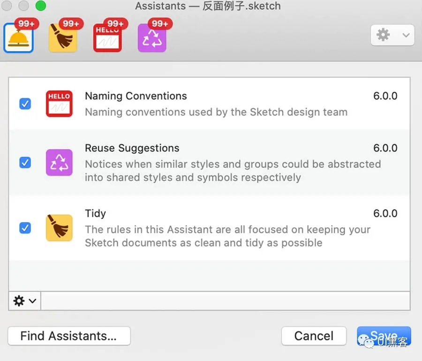This screenshot has width=422, height=361.
Task: Select the Reuse Suggestions row title
Action: pos(132,148)
